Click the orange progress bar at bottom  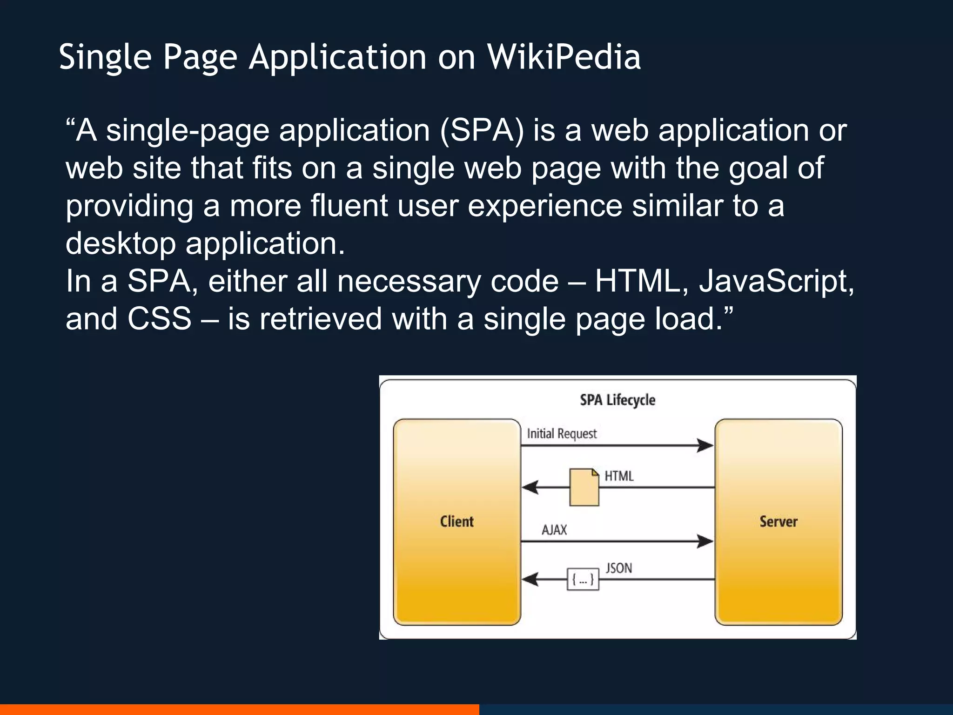tap(239, 709)
